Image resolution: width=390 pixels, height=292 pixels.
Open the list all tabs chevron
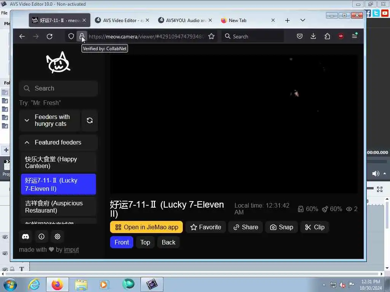tap(303, 21)
